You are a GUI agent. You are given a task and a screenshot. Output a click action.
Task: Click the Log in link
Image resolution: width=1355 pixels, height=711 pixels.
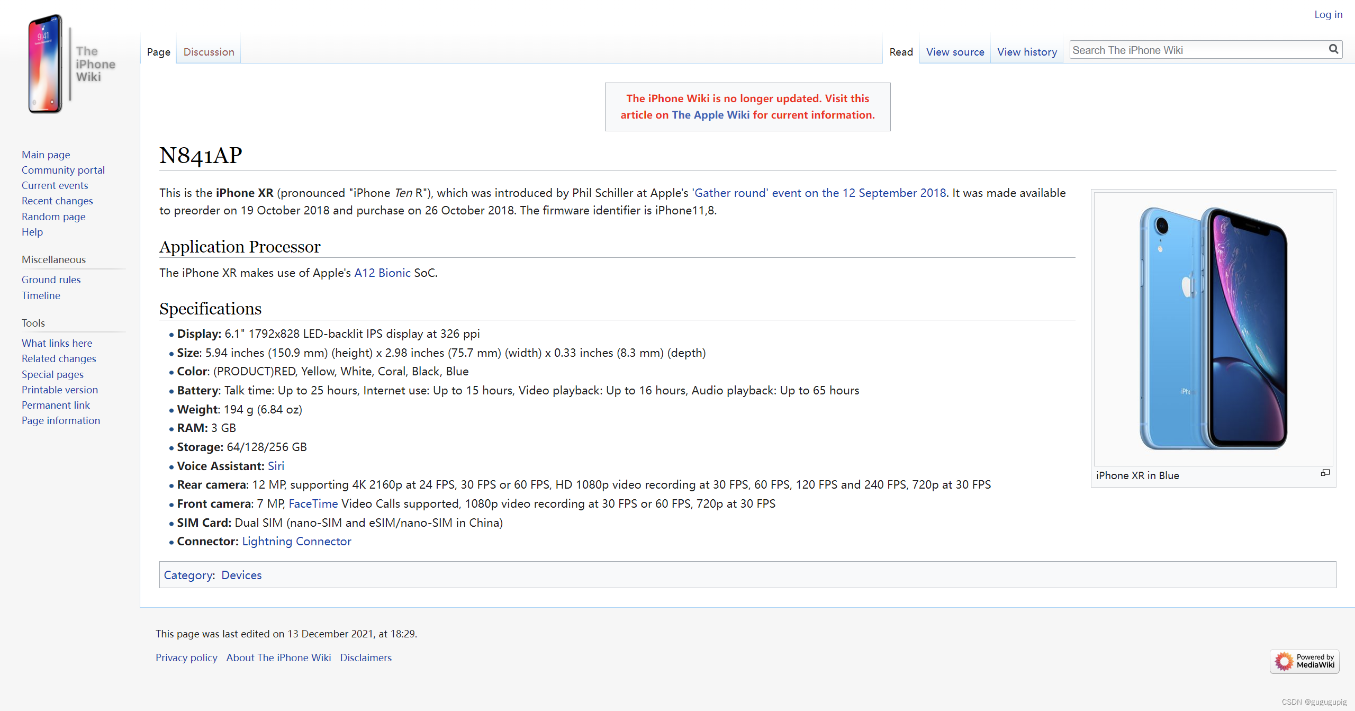(x=1328, y=14)
